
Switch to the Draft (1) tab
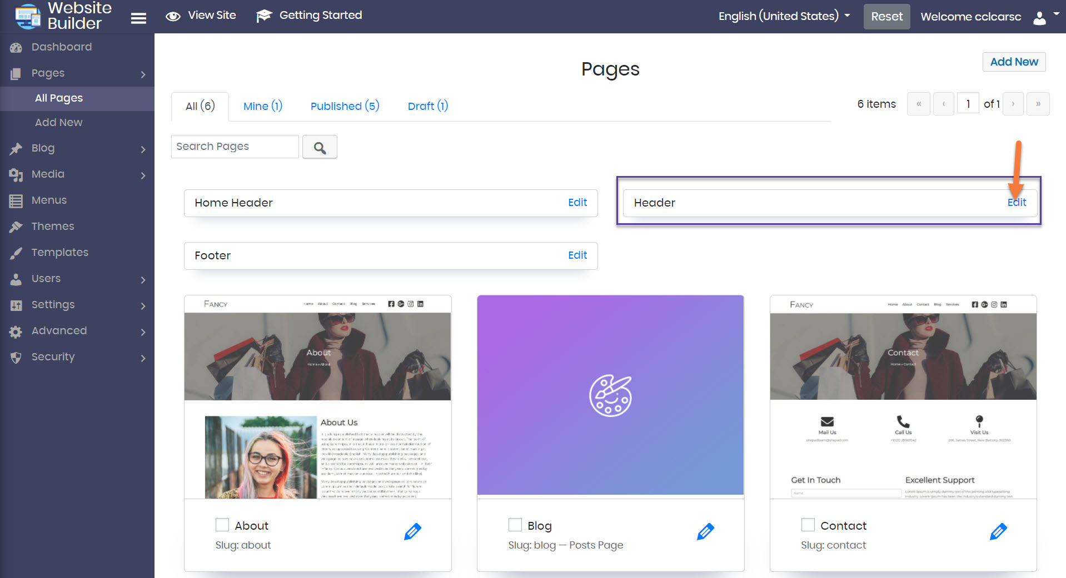pyautogui.click(x=427, y=106)
